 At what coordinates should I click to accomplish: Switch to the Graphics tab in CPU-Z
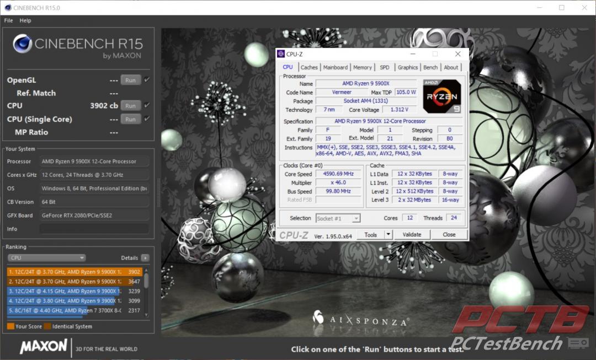point(407,67)
